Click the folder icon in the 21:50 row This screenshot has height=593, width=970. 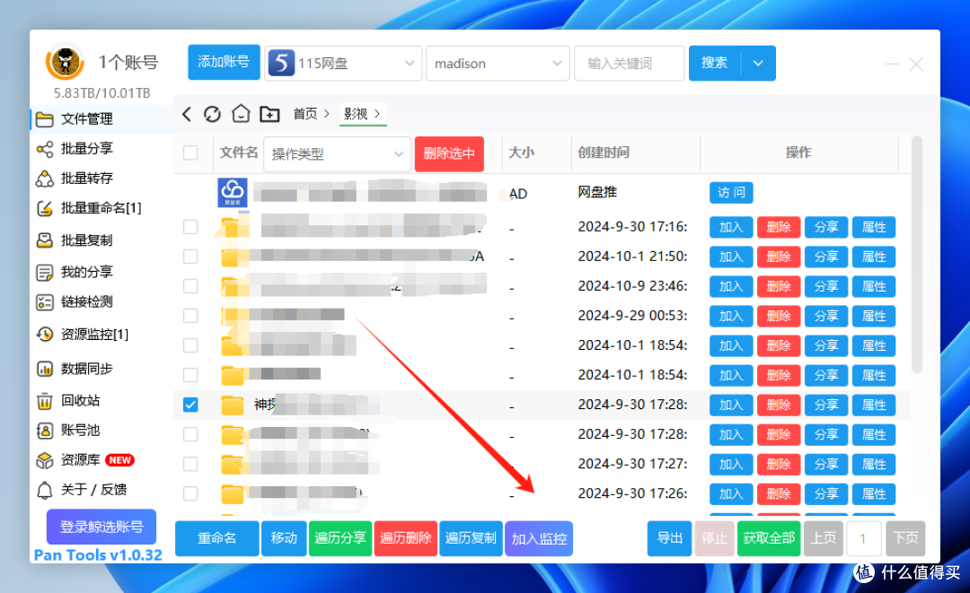[x=233, y=257]
